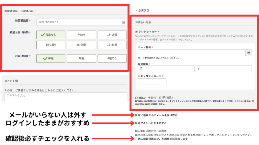
Task: Click the credit card icon beside card number
Action: pyautogui.click(x=249, y=53)
